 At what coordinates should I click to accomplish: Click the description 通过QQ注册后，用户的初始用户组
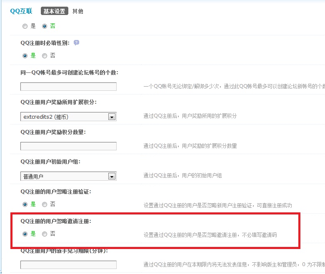pos(182,176)
